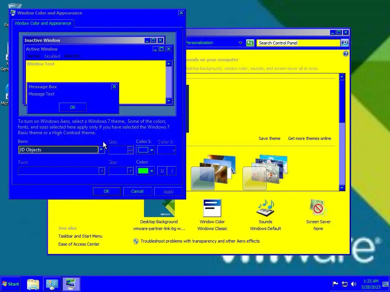Click the Save theme link
This screenshot has width=390, height=292.
pyautogui.click(x=269, y=138)
